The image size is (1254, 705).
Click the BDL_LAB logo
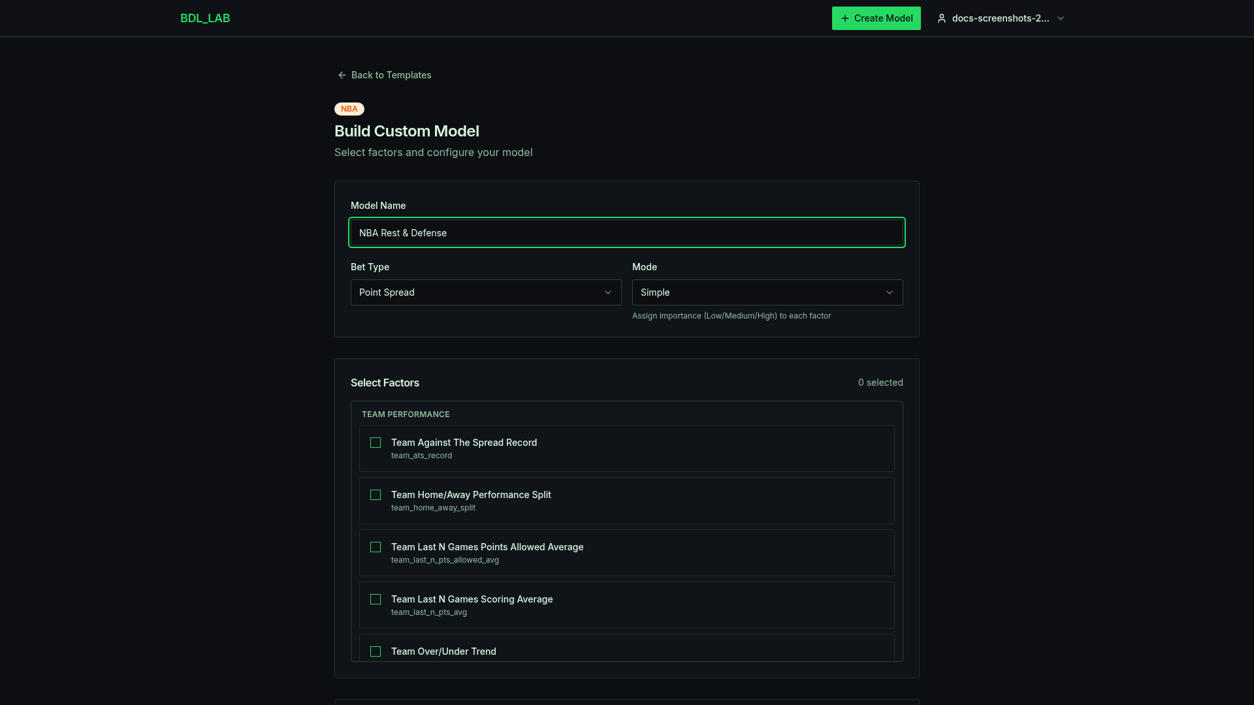point(204,18)
